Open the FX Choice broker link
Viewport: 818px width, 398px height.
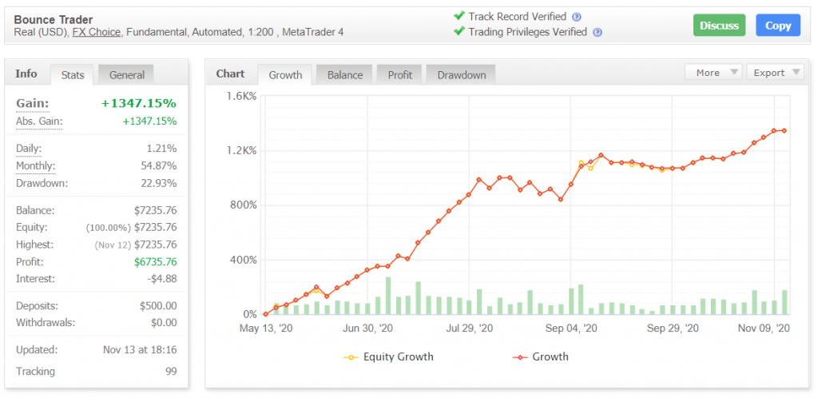coord(97,32)
